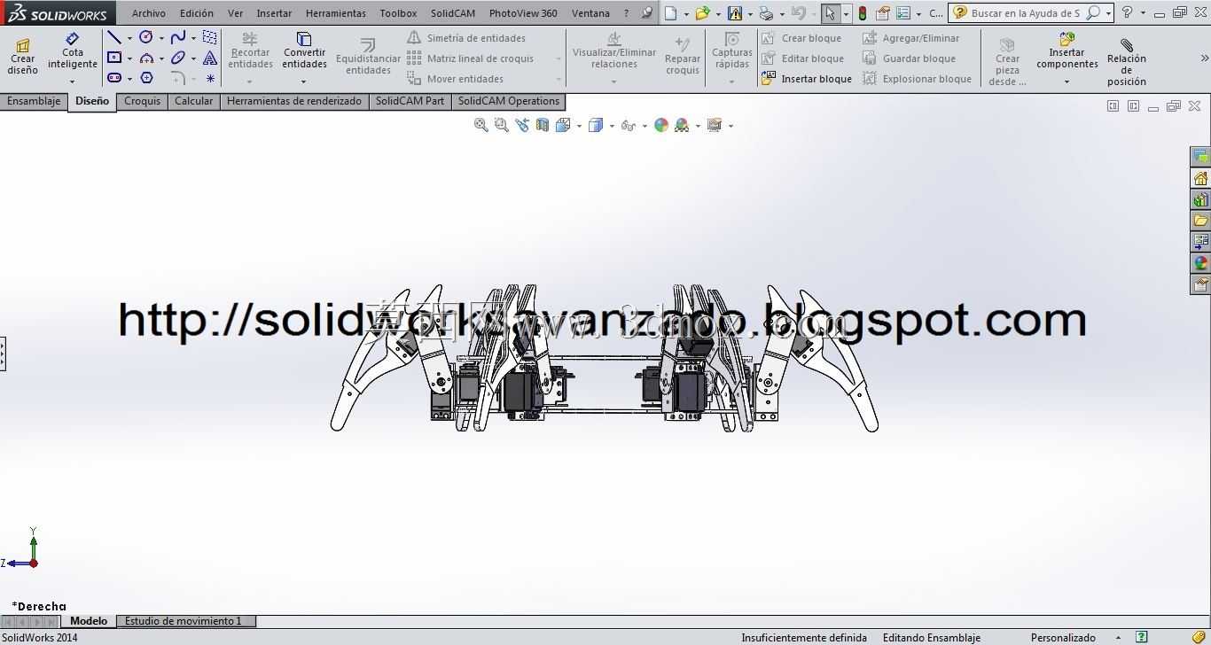Viewport: 1211px width, 645px height.
Task: Expand the Convertir entidades dropdown arrow
Action: tap(304, 82)
